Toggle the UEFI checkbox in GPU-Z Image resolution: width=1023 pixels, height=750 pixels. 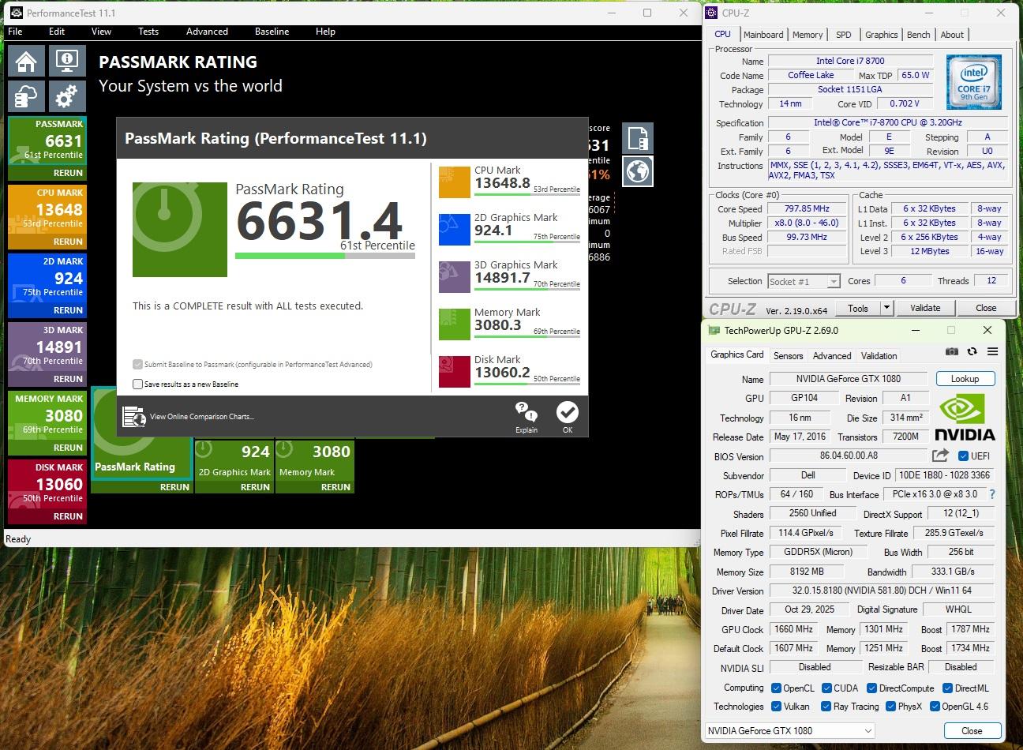(963, 456)
